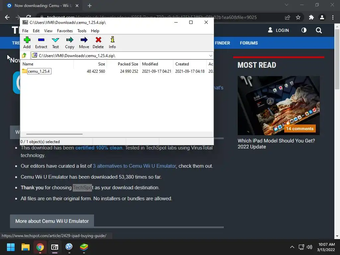Open Chrome tab search chevron
The image size is (340, 255).
click(287, 5)
